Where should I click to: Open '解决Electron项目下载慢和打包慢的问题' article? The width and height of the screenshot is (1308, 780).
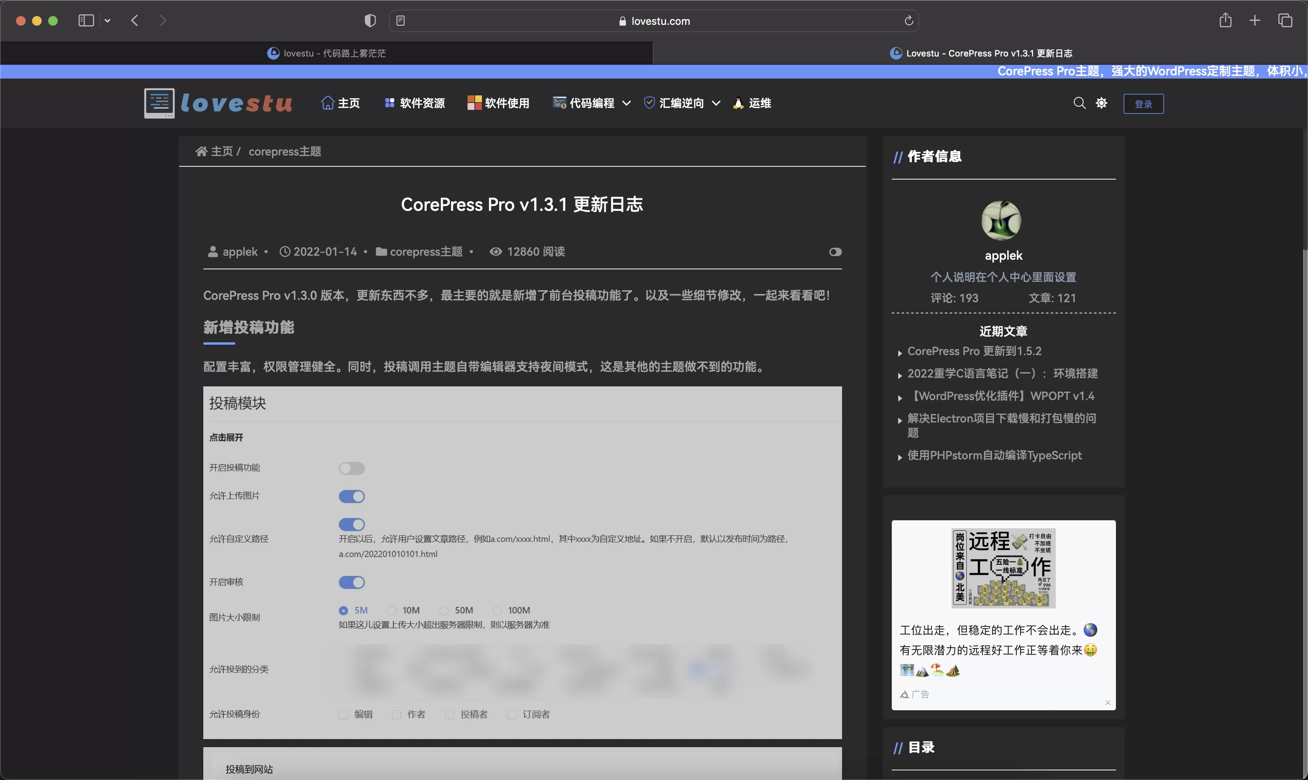pyautogui.click(x=1002, y=425)
